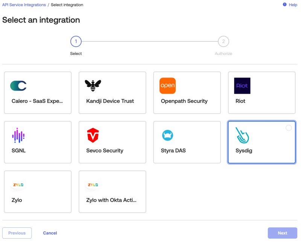Click the Next button
The height and width of the screenshot is (242, 301).
click(283, 233)
